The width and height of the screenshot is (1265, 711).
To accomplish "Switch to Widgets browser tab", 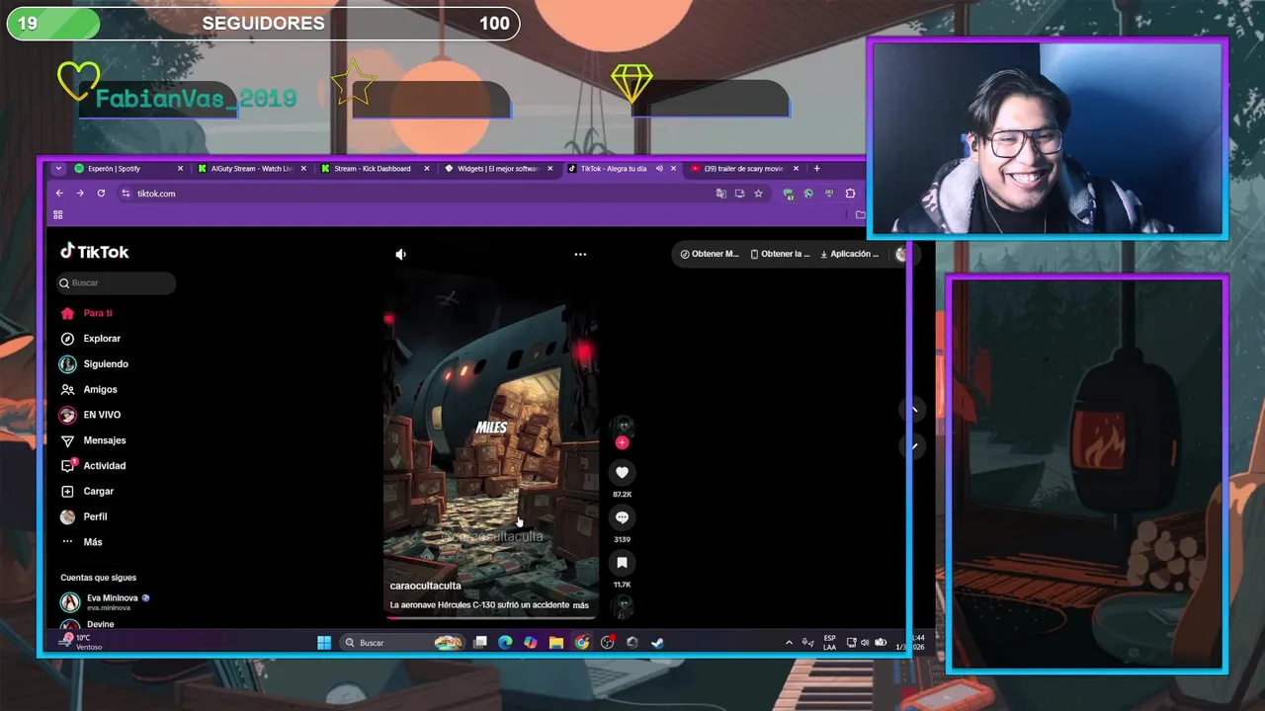I will 498,169.
